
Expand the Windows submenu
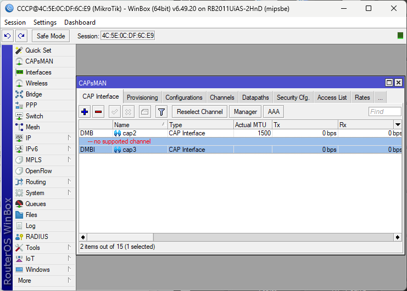click(x=69, y=269)
